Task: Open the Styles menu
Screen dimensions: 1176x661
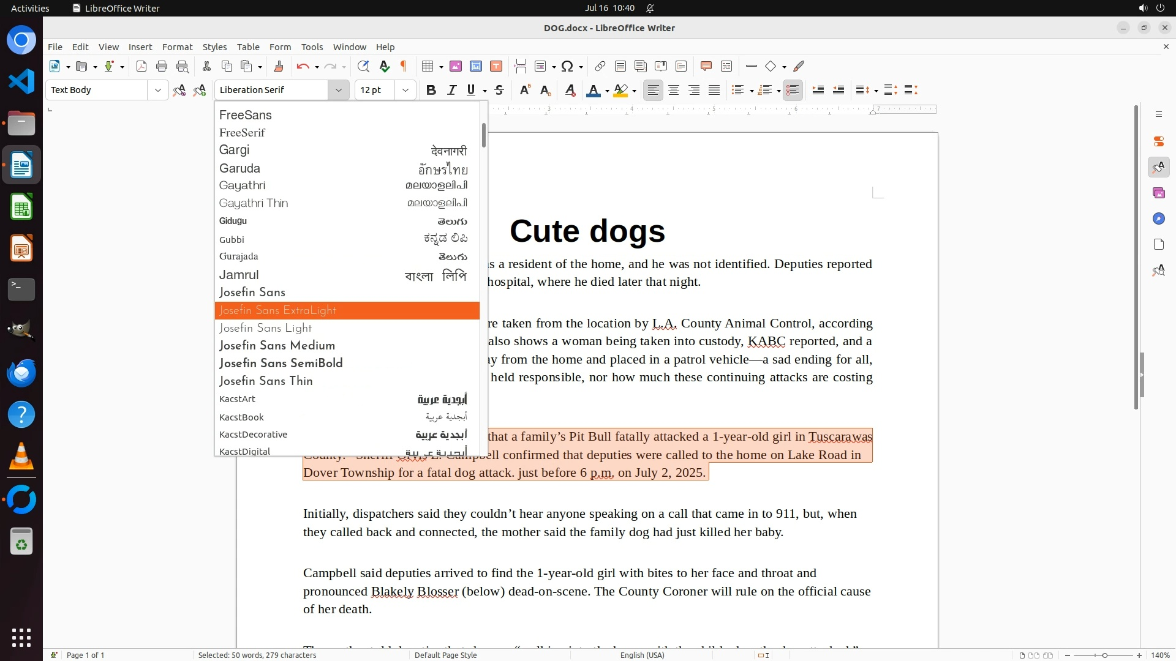Action: coord(214,47)
